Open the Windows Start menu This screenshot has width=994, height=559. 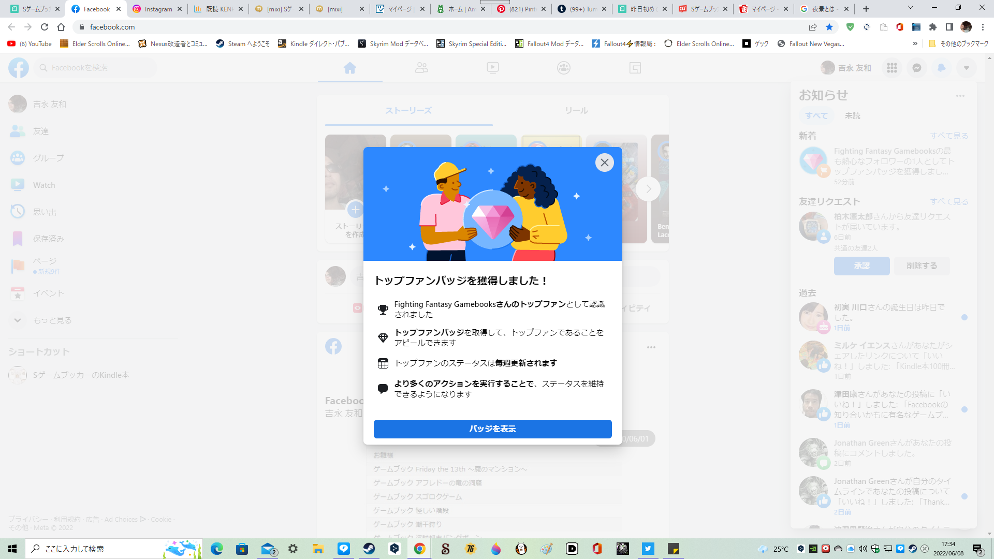coord(12,549)
